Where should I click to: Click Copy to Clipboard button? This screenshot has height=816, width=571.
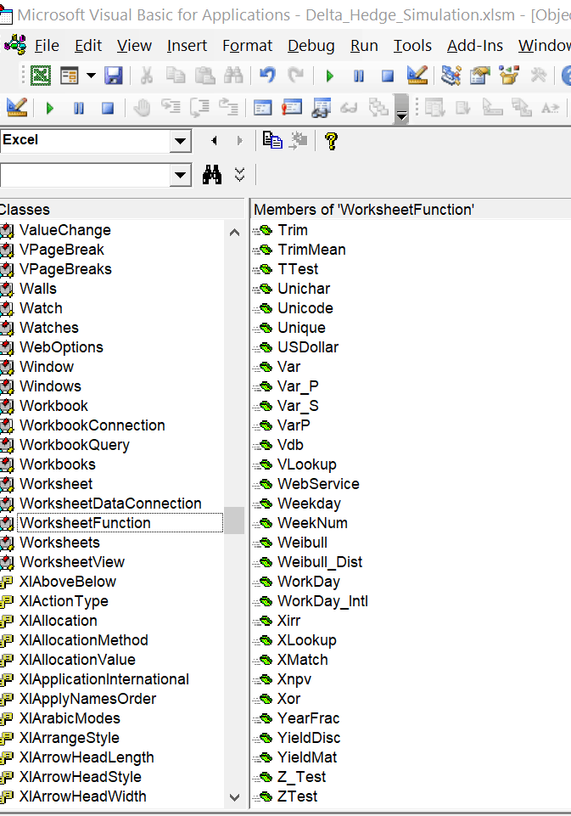click(272, 140)
